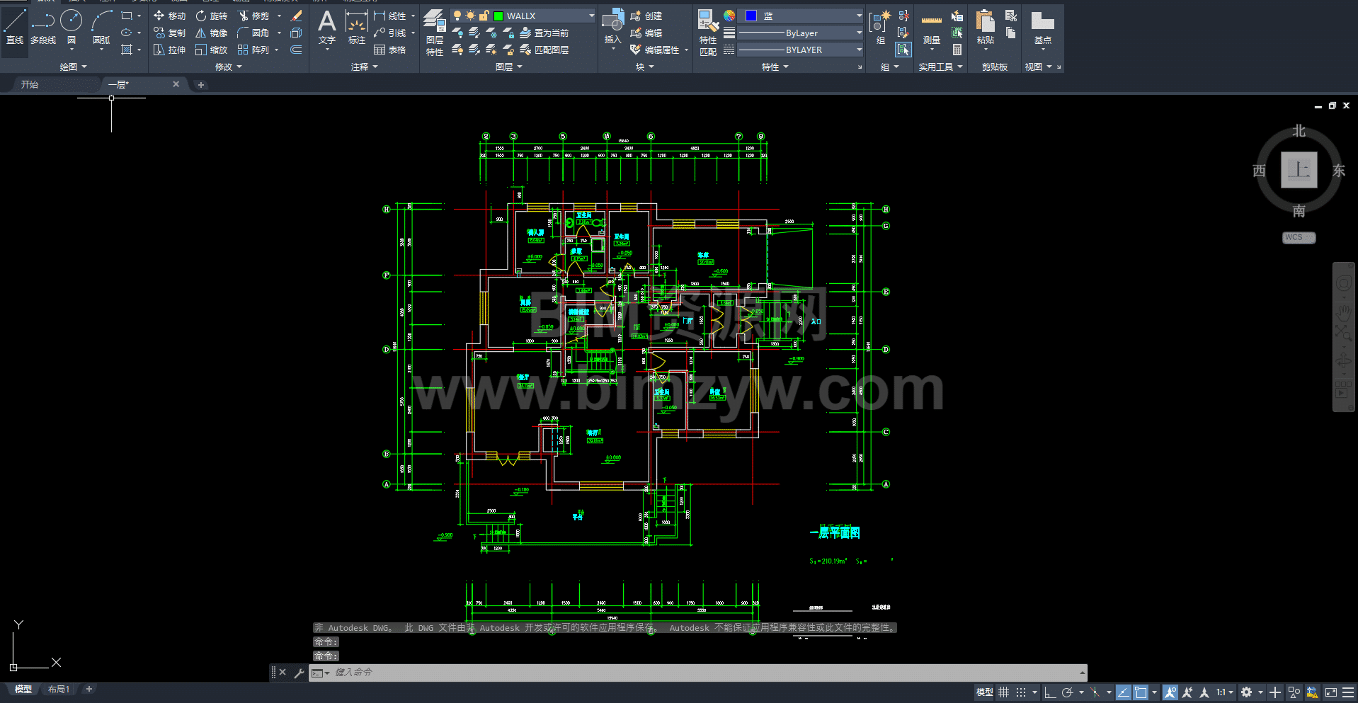Image resolution: width=1358 pixels, height=703 pixels.
Task: Open the 文字 (Text) annotation tool
Action: [326, 27]
